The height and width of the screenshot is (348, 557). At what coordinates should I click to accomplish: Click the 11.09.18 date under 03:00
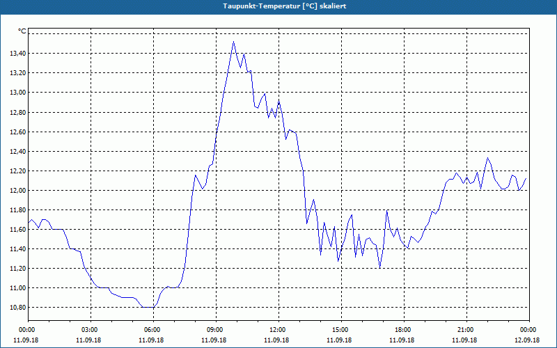coord(89,340)
